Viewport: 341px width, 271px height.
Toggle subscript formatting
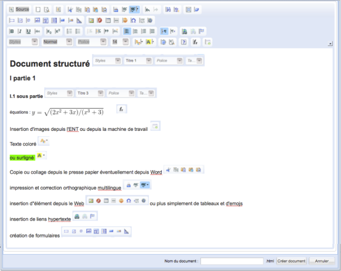point(49,31)
